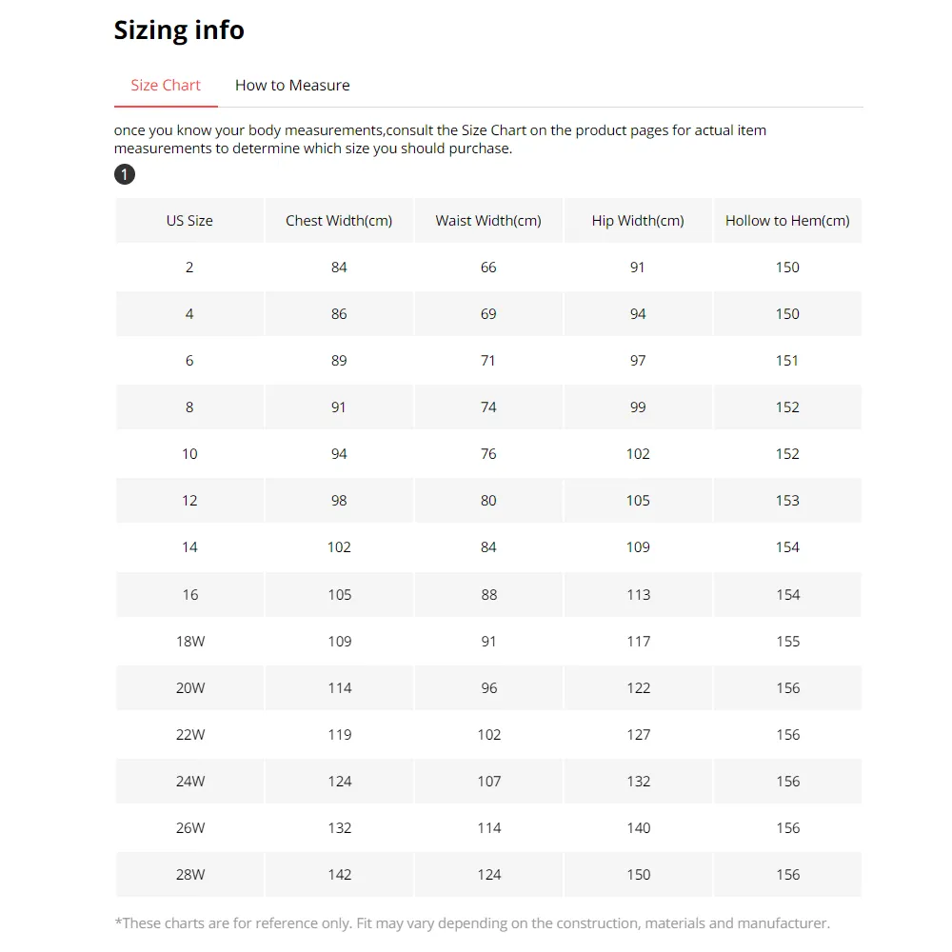Select the US size 6 cell
The height and width of the screenshot is (952, 952).
click(x=189, y=361)
